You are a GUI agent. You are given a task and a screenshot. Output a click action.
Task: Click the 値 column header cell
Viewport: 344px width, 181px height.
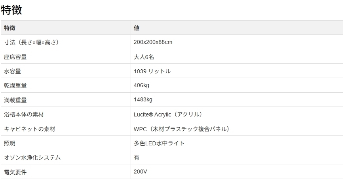point(137,28)
